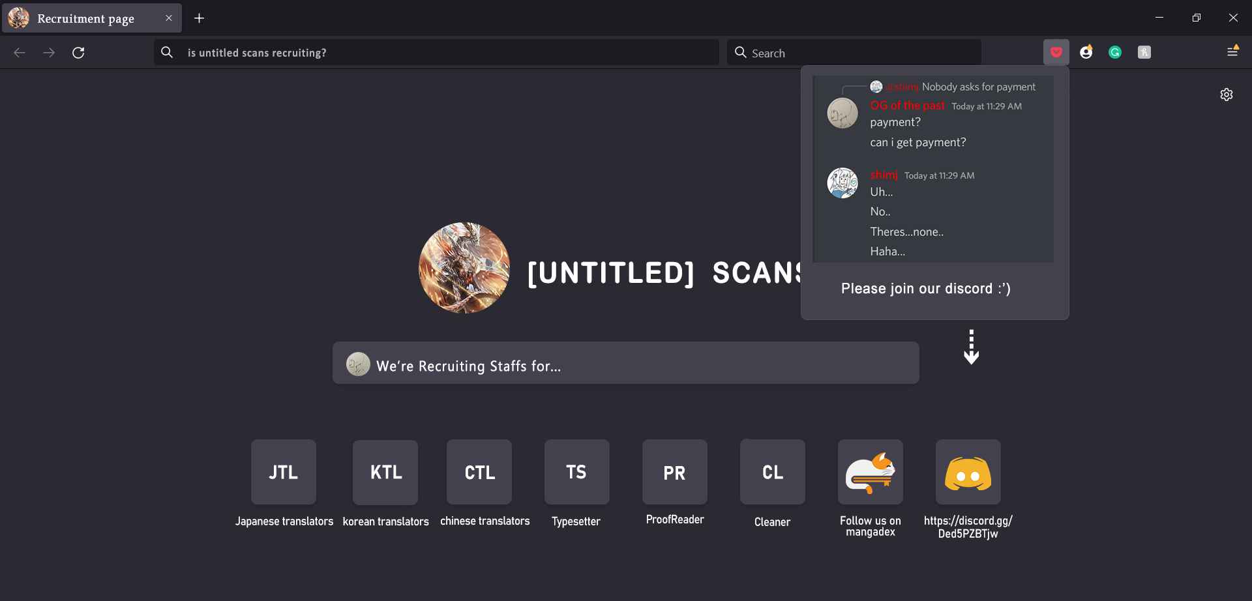
Task: Select the Recruitment page tab
Action: [x=85, y=18]
